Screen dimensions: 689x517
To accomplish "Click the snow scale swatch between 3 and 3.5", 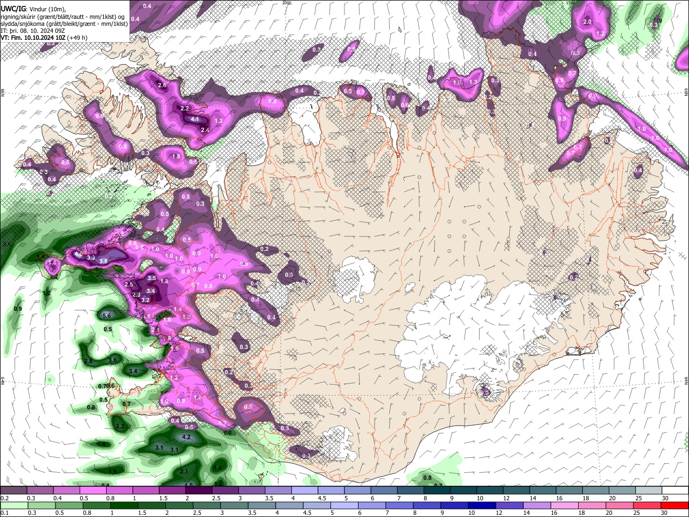I will pyautogui.click(x=251, y=491).
